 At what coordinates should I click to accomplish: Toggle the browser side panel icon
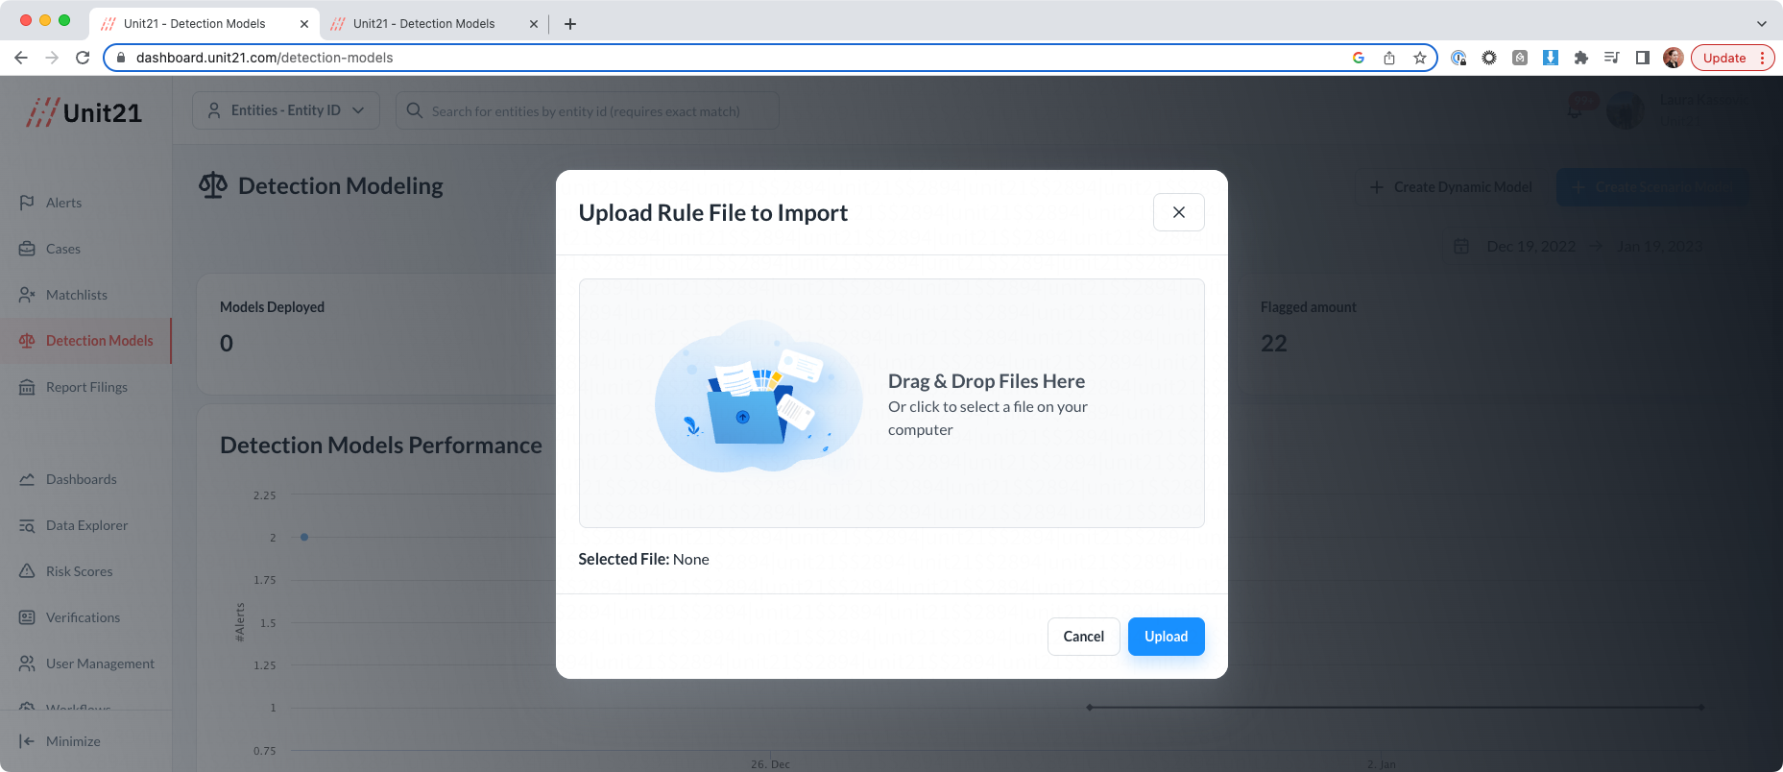[1643, 58]
